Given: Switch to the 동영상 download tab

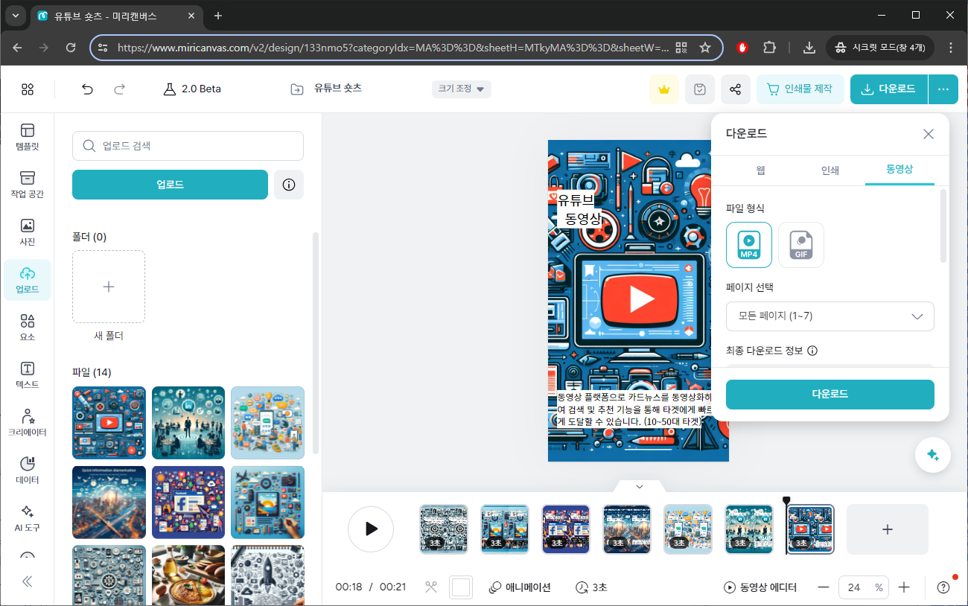Looking at the screenshot, I should click(x=899, y=170).
